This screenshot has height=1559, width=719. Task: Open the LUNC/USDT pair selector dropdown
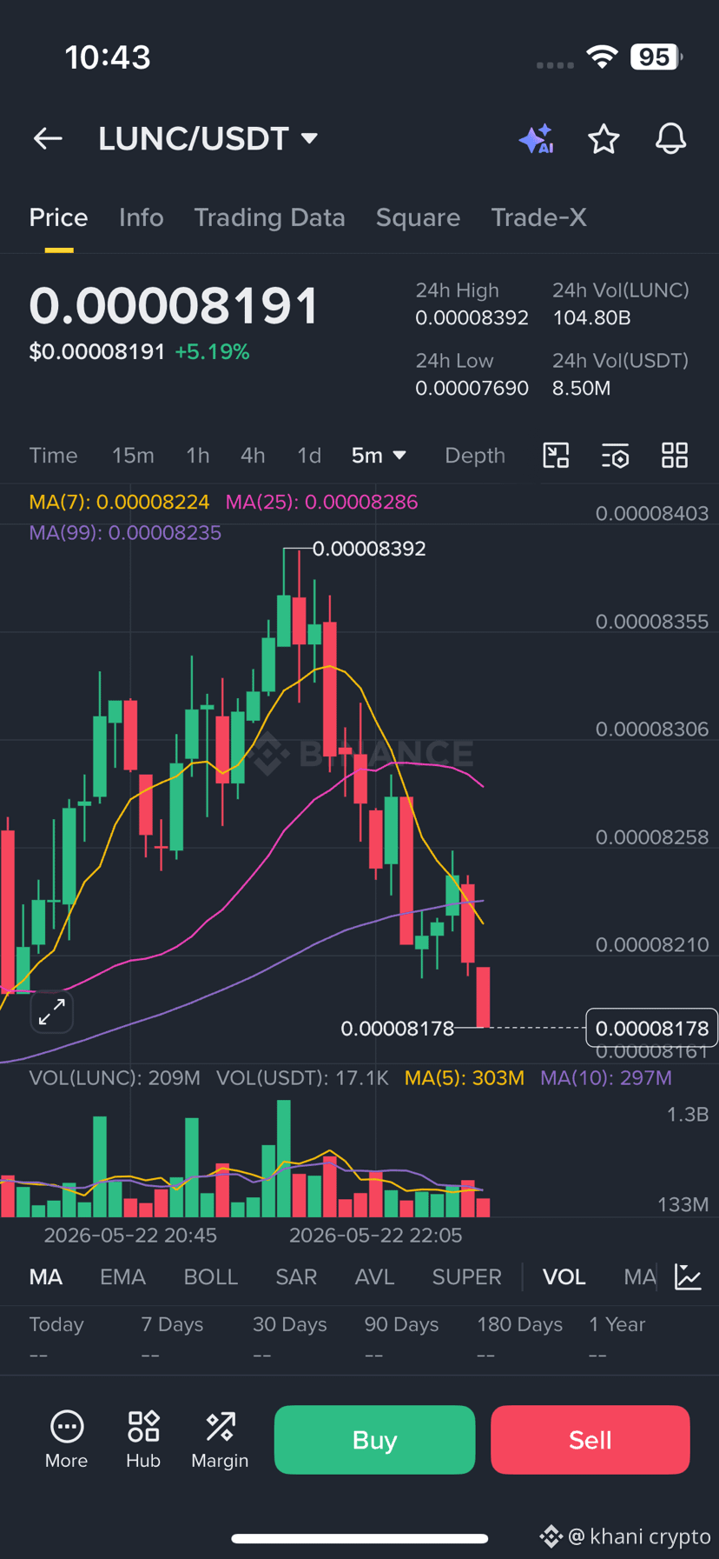click(208, 138)
